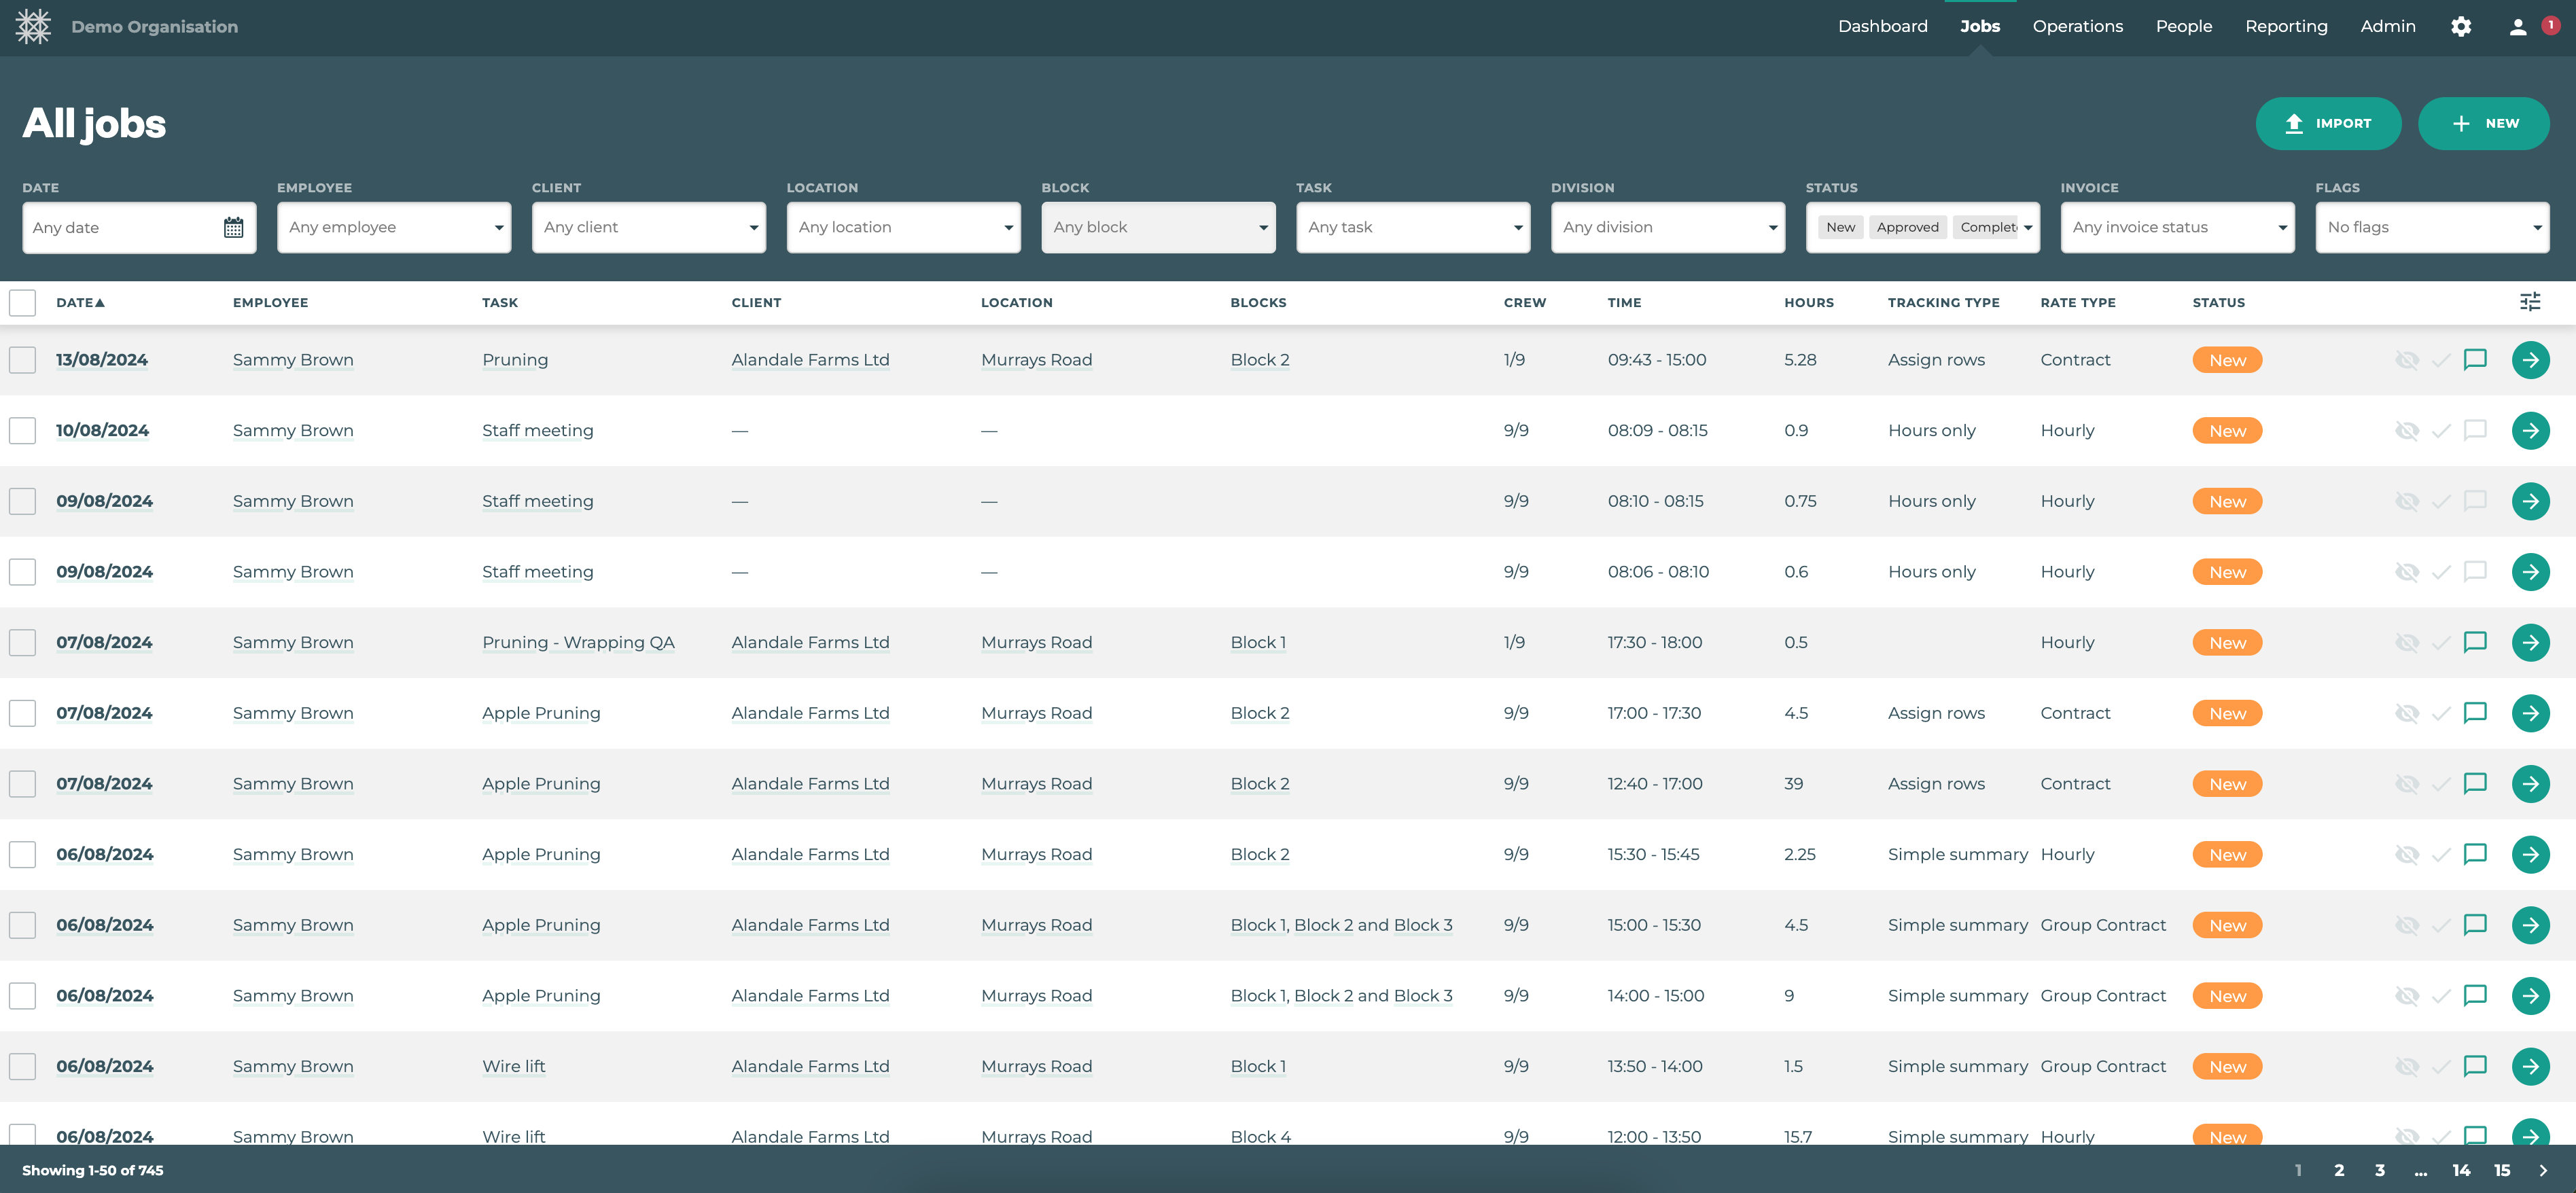Jump to page 15 in pagination
The image size is (2576, 1193).
(2503, 1170)
